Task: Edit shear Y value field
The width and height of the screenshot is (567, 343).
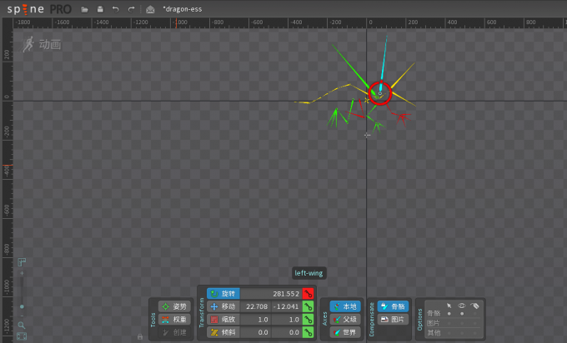Action: click(286, 332)
